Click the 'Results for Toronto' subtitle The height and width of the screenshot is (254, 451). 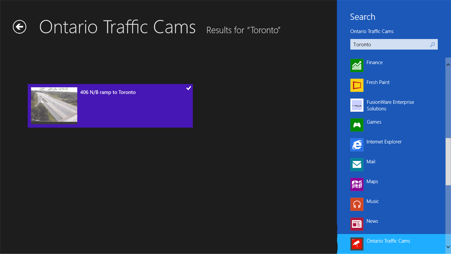(243, 30)
